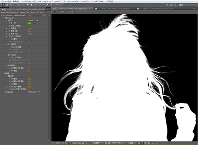Image resolution: width=198 pixels, height=145 pixels.
Task: Toggle the effect fx switch for Robuskey
Action: point(4,15)
